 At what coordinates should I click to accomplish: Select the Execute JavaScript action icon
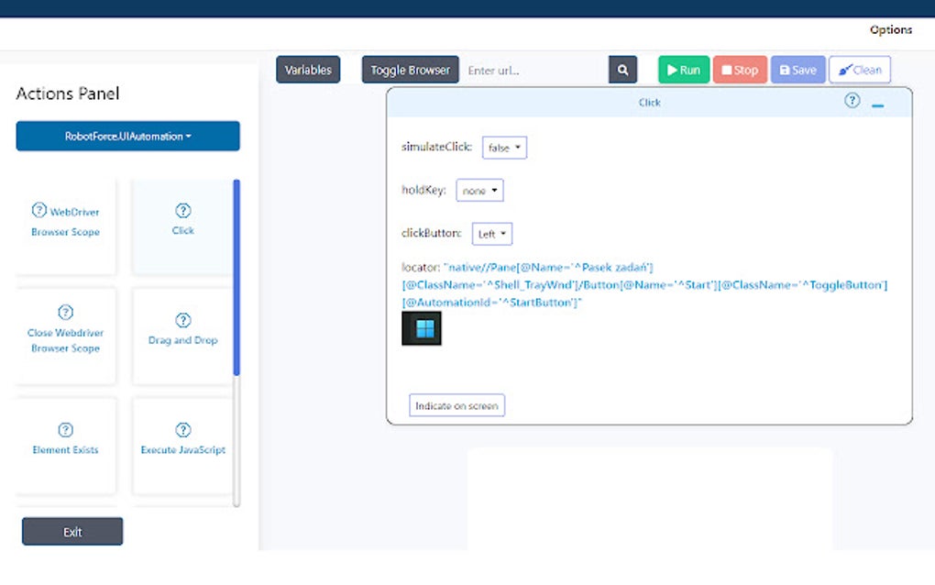click(182, 428)
